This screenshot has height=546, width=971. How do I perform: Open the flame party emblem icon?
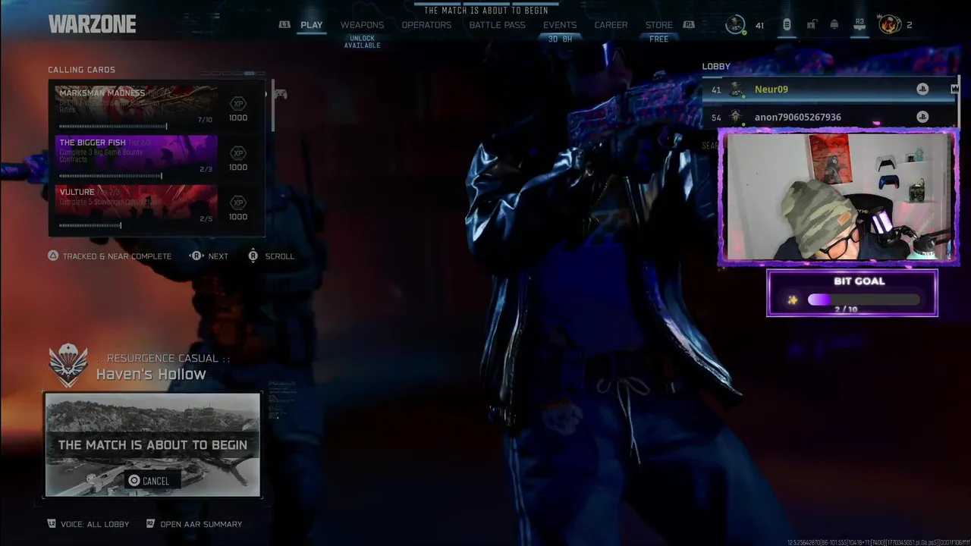(889, 25)
